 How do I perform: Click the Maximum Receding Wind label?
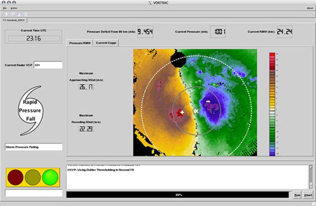click(x=86, y=119)
